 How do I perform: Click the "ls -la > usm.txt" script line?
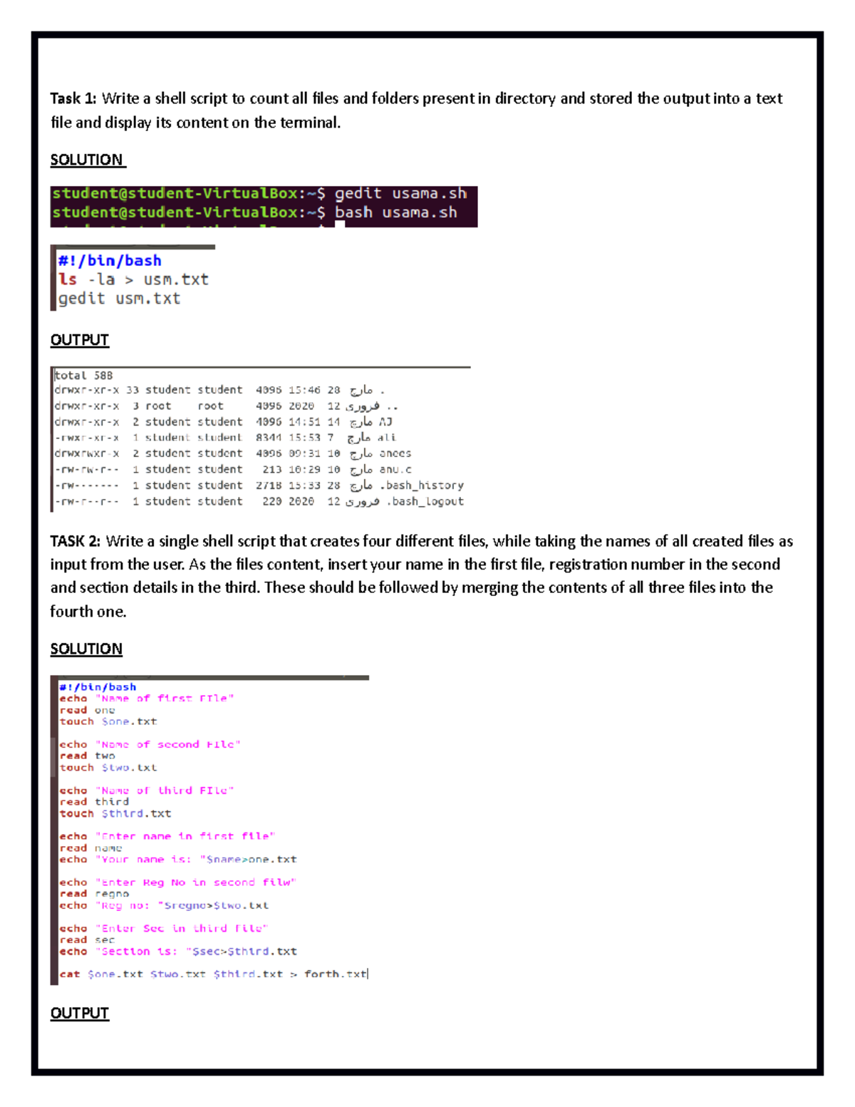click(x=134, y=279)
